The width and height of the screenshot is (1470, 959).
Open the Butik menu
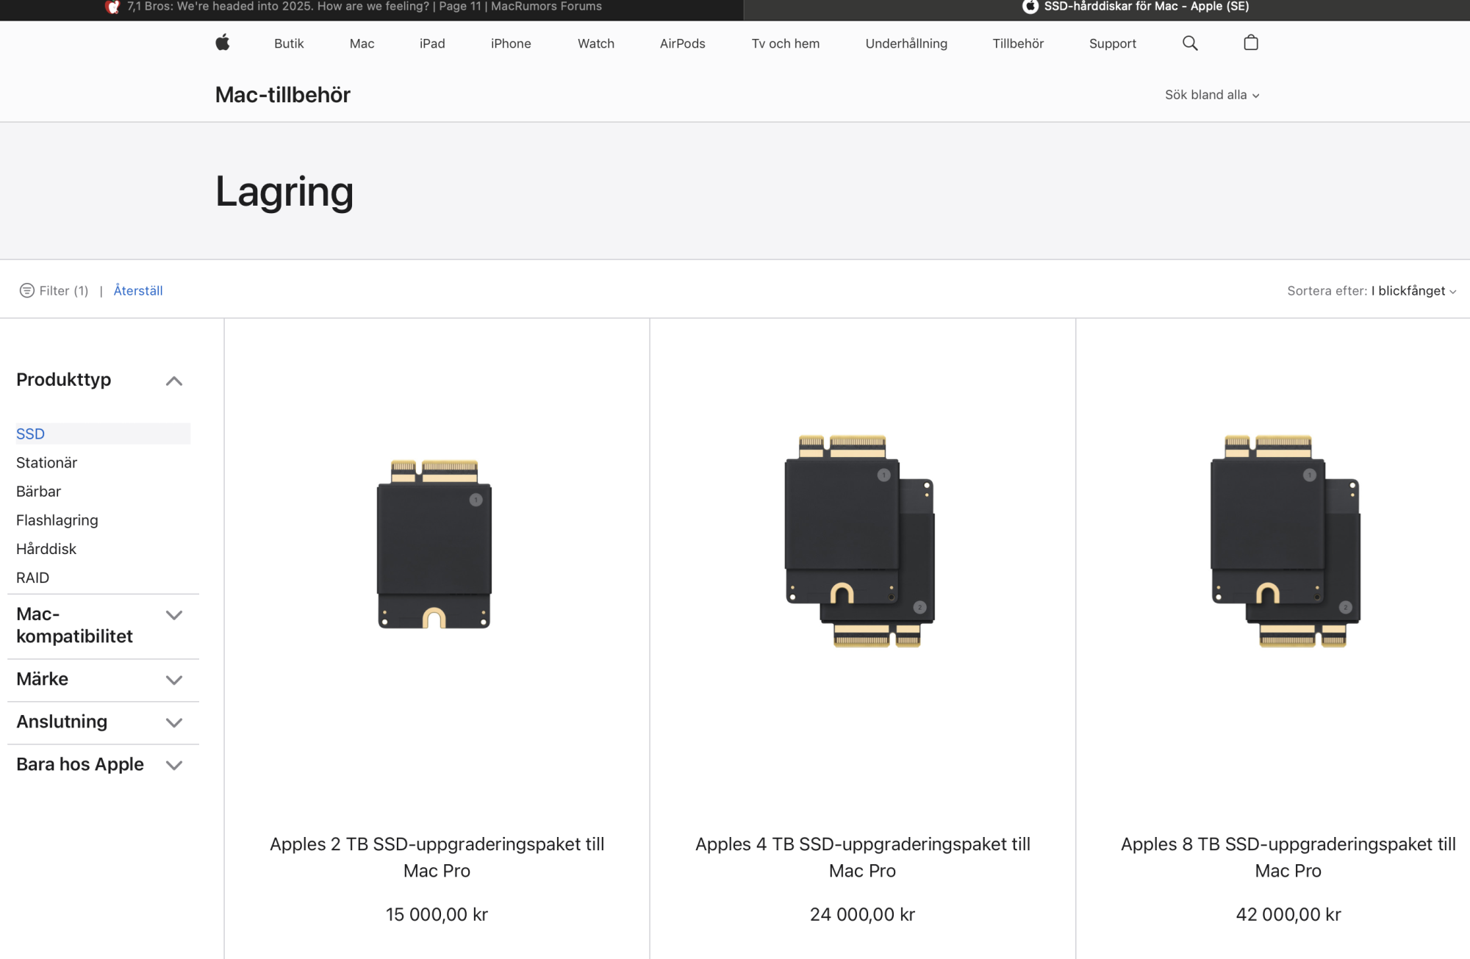[x=289, y=43]
